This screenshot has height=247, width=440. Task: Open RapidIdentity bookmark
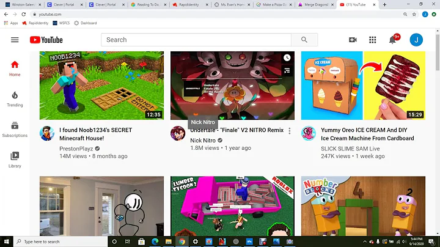pyautogui.click(x=35, y=23)
